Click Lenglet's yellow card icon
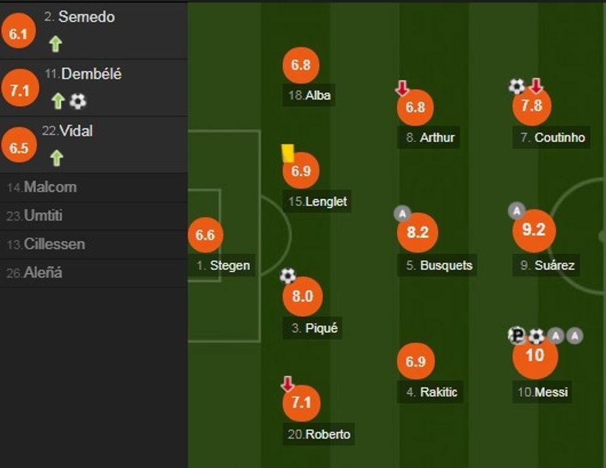The image size is (606, 468). pos(288,153)
